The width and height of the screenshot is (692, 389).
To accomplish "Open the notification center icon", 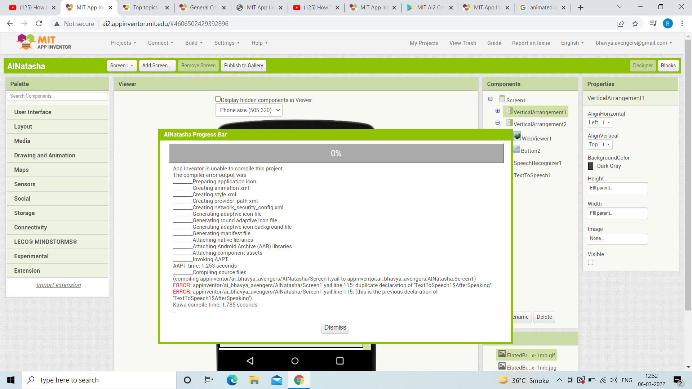I will [x=678, y=380].
